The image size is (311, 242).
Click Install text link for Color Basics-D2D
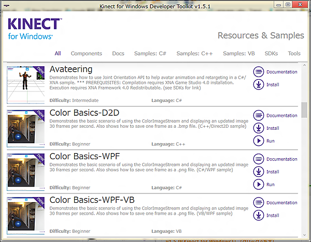[x=273, y=128]
